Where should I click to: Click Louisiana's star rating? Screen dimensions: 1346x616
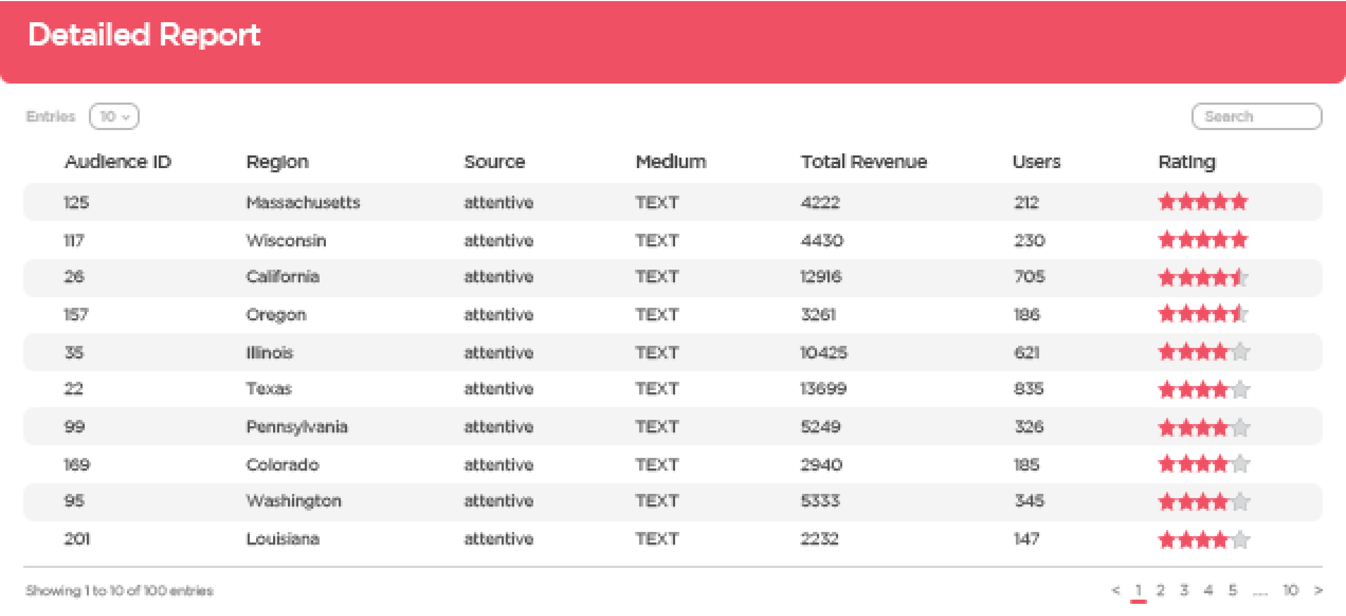pyautogui.click(x=1203, y=540)
